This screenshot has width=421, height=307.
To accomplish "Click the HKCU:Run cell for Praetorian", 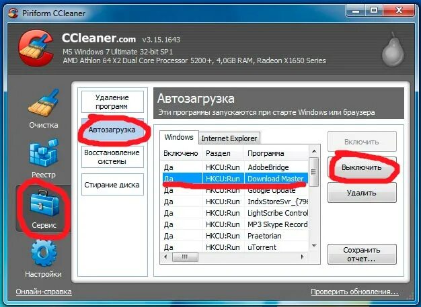I will [x=223, y=236].
